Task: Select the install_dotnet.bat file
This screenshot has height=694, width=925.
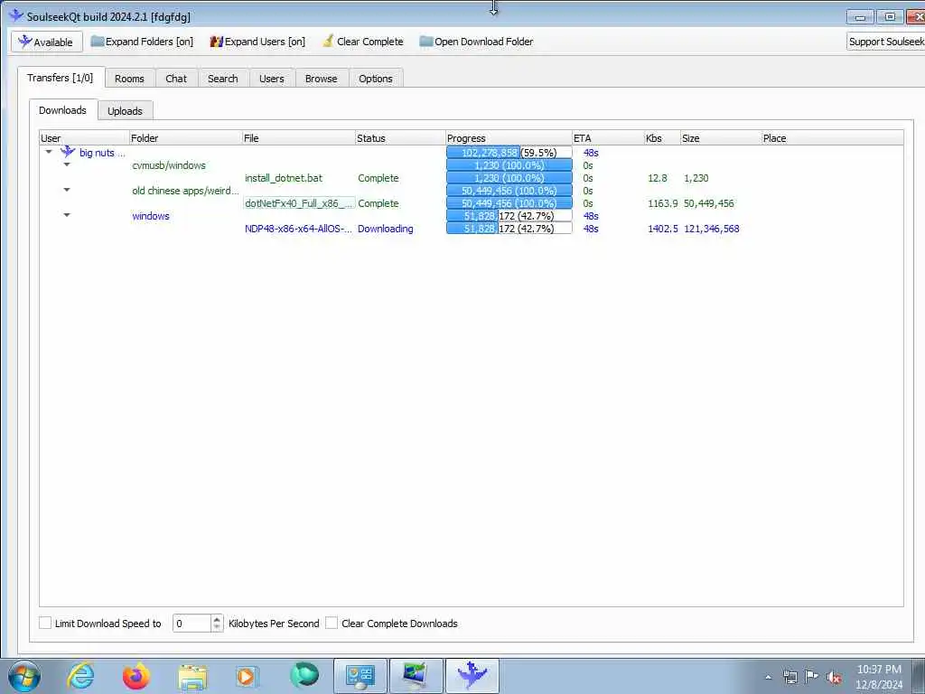Action: click(x=284, y=178)
